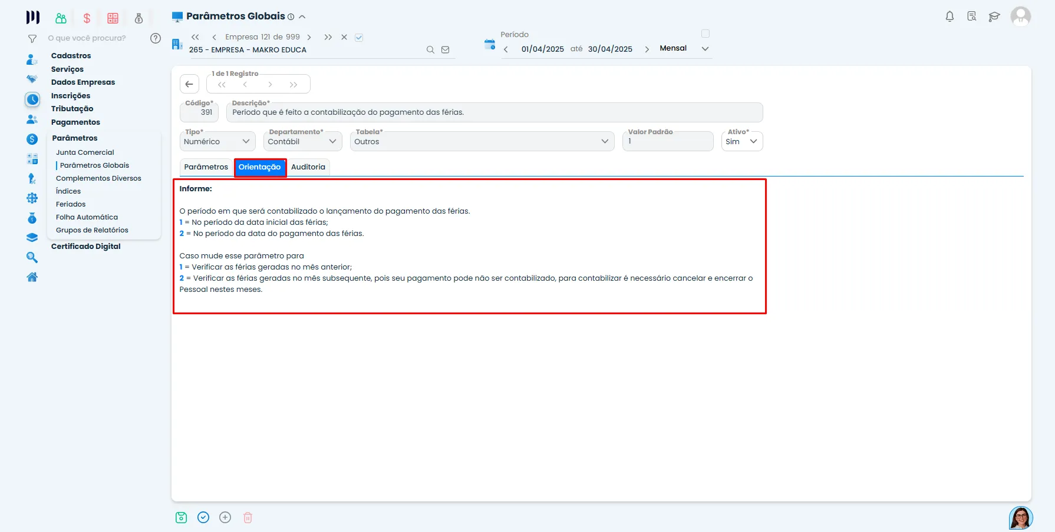Switch to the Parâmetros tab
1055x532 pixels.
click(206, 167)
